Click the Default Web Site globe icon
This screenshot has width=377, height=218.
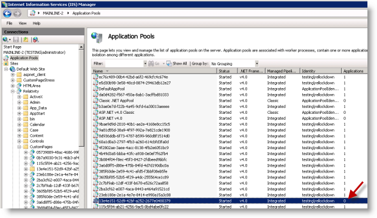click(13, 69)
